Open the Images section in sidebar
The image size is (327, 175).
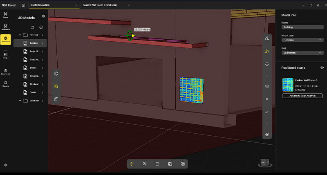[6, 55]
